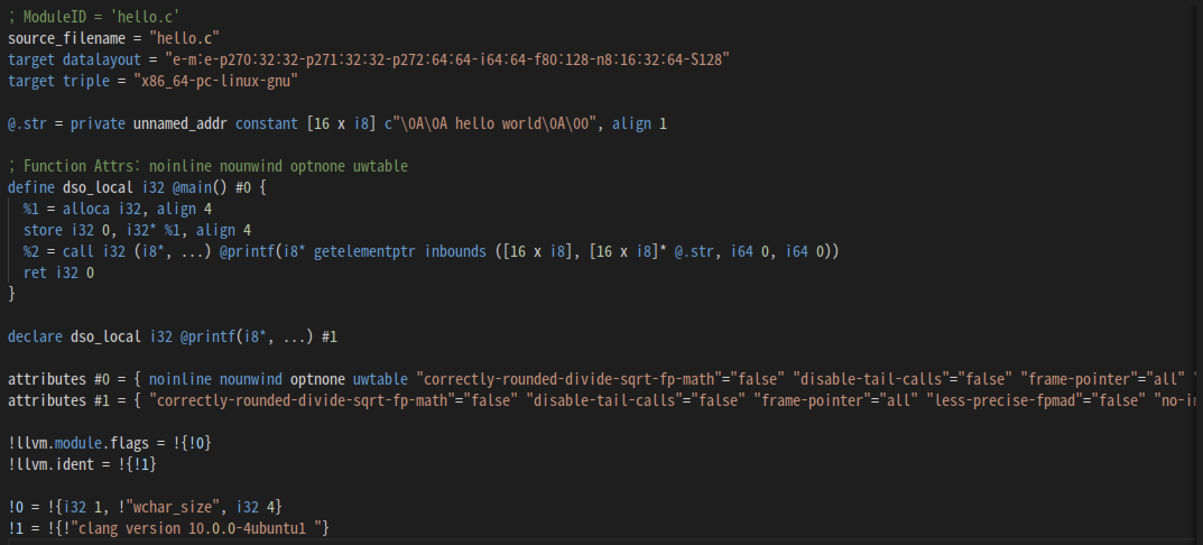Click the @main function name
Screen dimensions: 1203x545
click(x=192, y=187)
